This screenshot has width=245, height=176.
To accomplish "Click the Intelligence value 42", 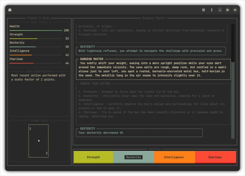I will pyautogui.click(x=67, y=55).
